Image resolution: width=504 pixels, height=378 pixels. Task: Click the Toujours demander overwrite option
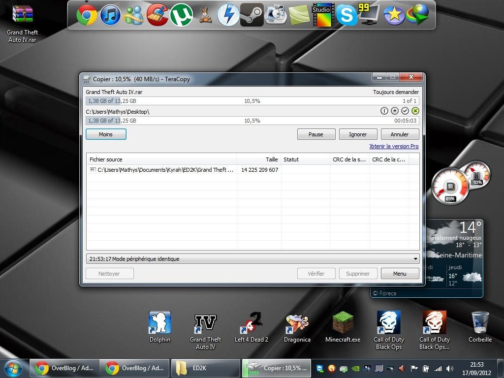(x=396, y=92)
